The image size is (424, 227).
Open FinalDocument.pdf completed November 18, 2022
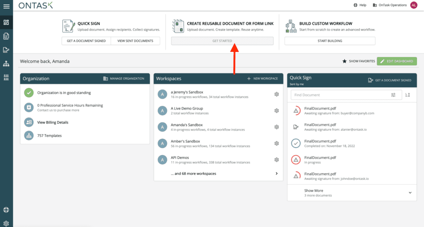352,143
